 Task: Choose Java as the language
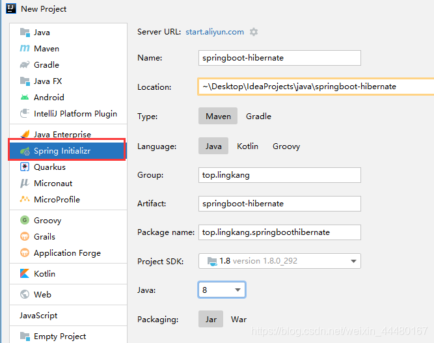coord(213,146)
